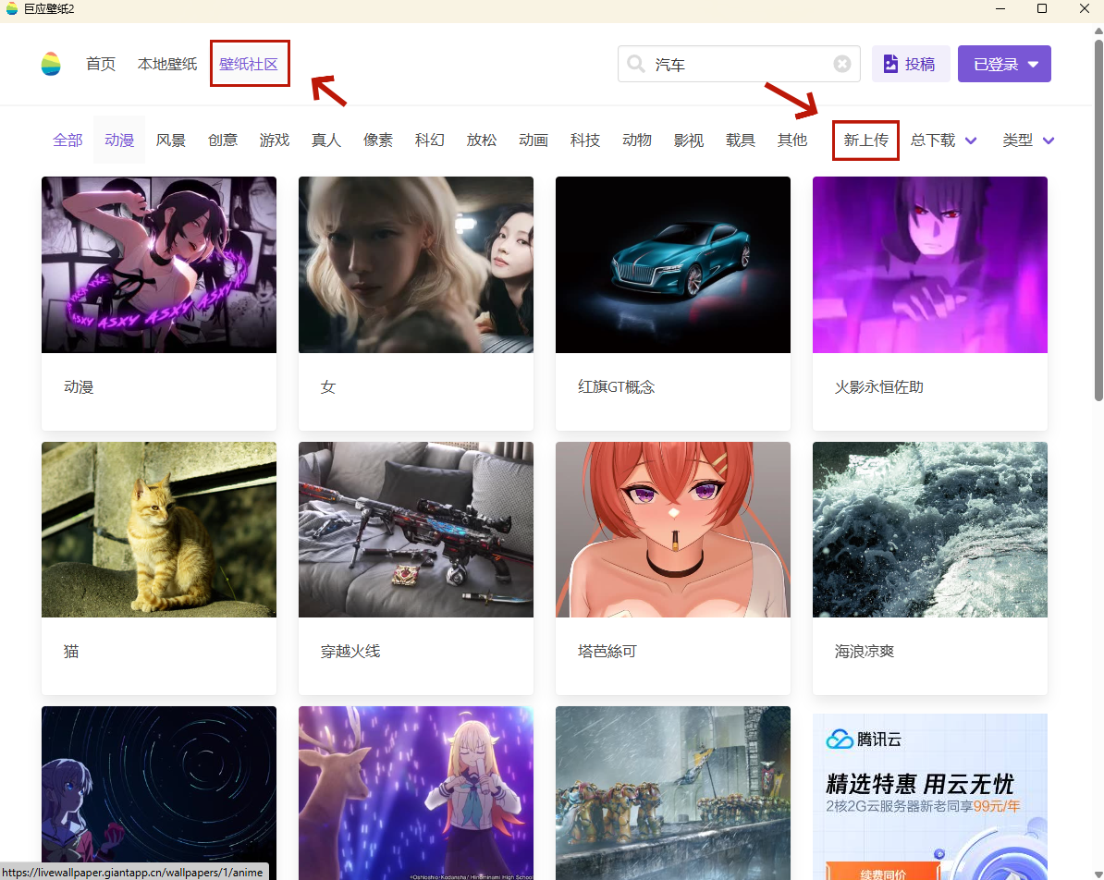Image resolution: width=1104 pixels, height=880 pixels.
Task: Open the 本地壁纸 tab
Action: pos(167,64)
